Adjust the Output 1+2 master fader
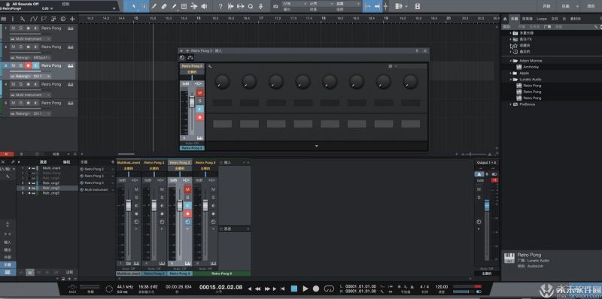This screenshot has height=299, width=602. coord(487,204)
